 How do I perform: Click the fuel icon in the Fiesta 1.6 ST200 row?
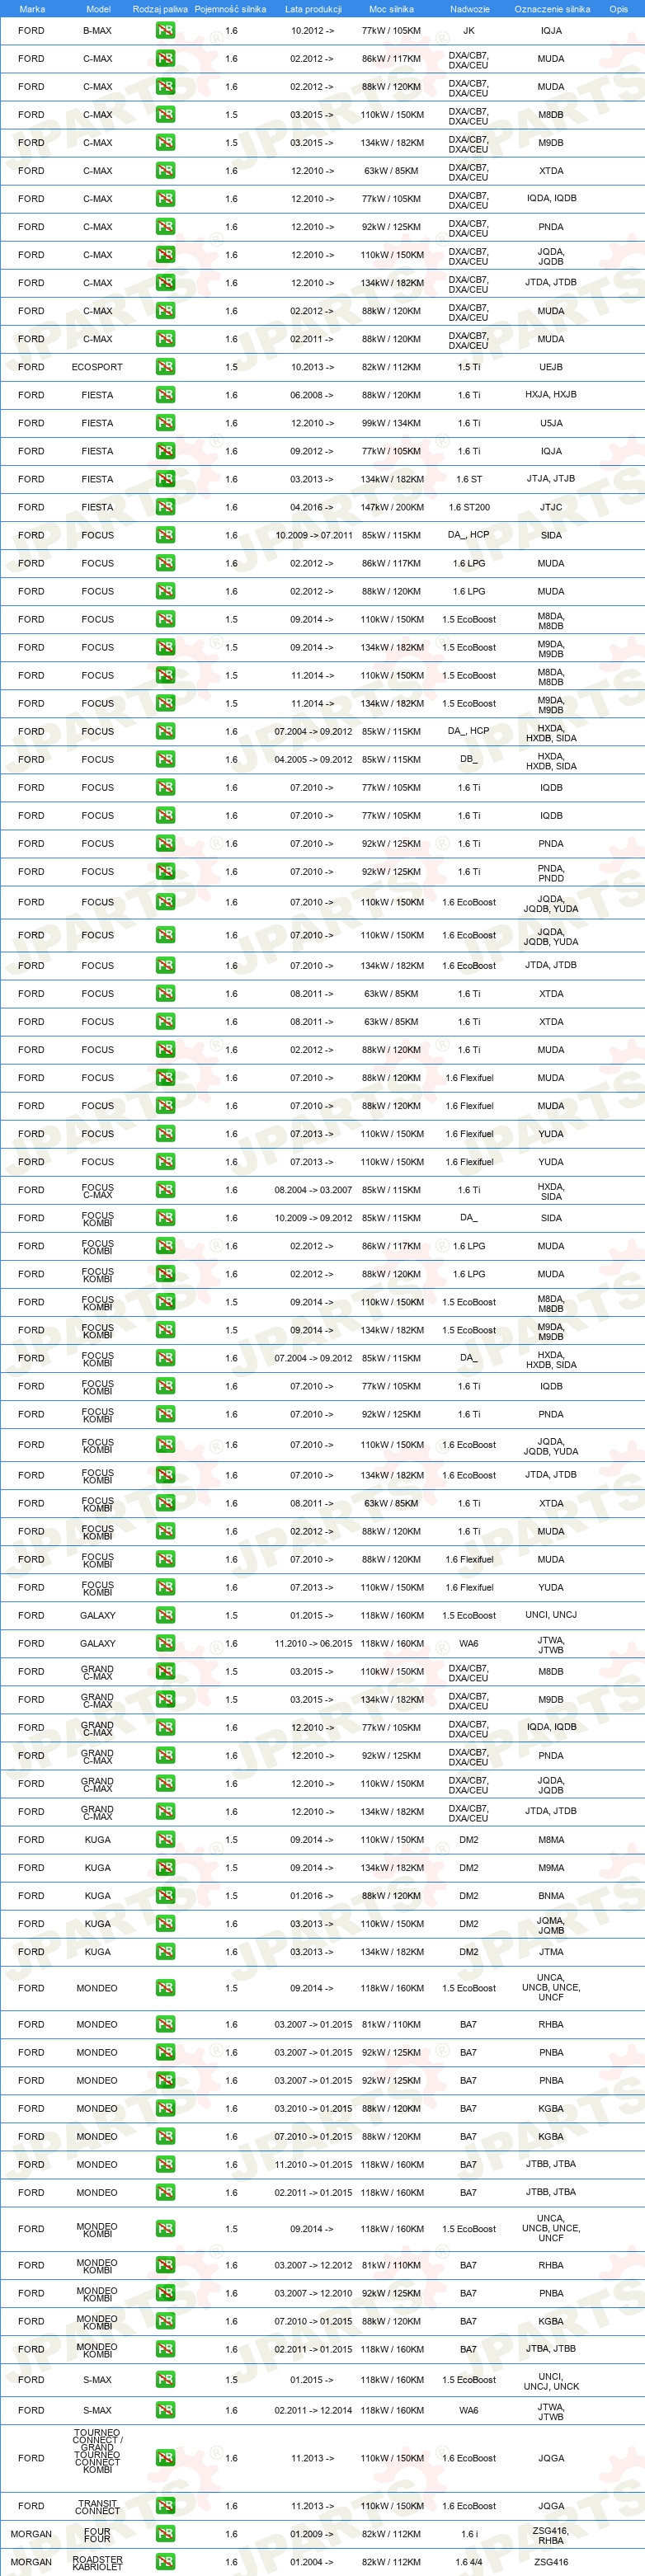[165, 507]
